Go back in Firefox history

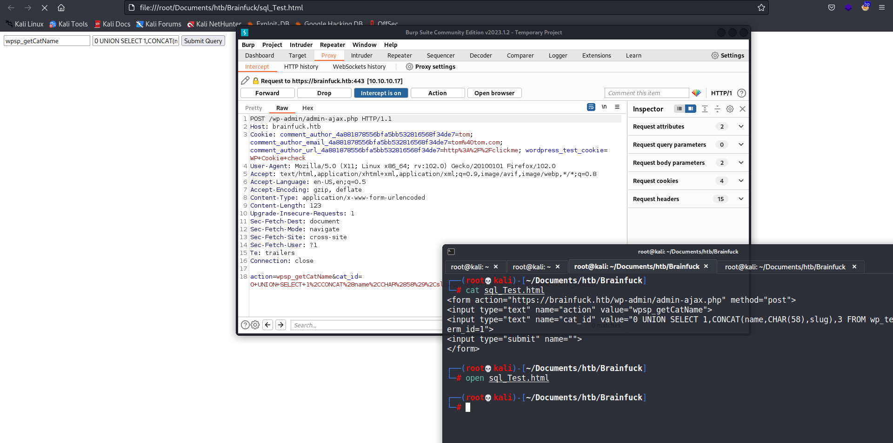pyautogui.click(x=11, y=7)
